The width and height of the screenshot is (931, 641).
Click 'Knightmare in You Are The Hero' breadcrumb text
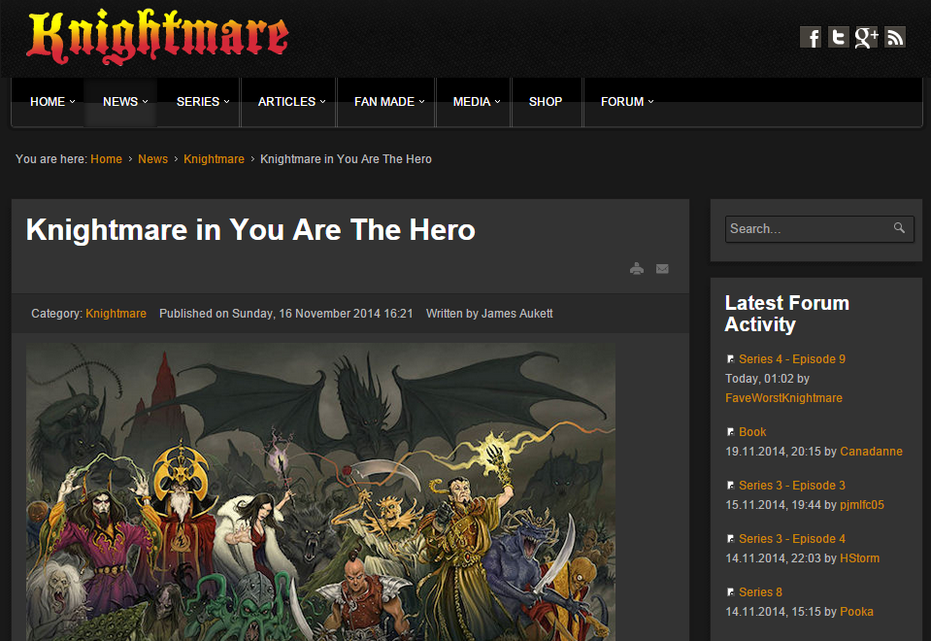pos(346,159)
